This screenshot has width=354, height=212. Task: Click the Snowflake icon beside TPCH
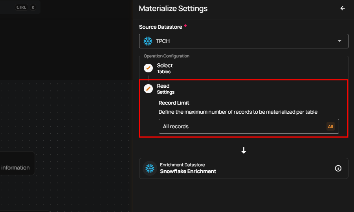tap(148, 41)
